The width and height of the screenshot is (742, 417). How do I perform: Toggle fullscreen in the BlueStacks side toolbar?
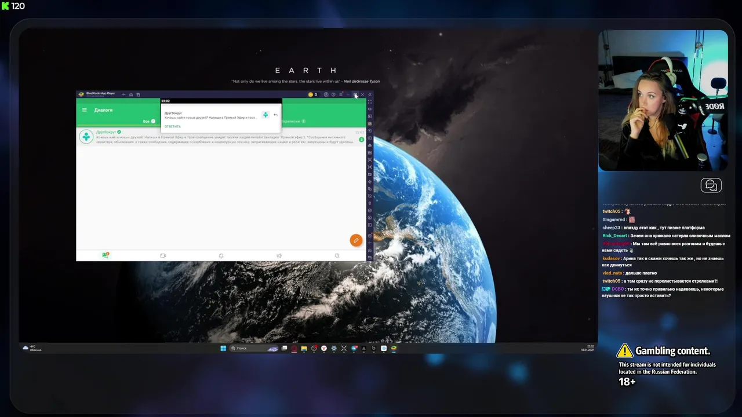click(370, 102)
